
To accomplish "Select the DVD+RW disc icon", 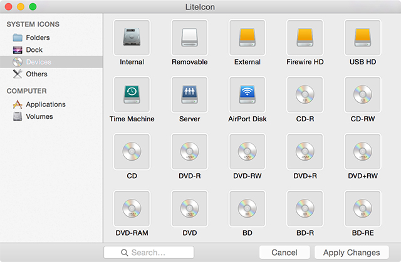I will click(x=363, y=151).
